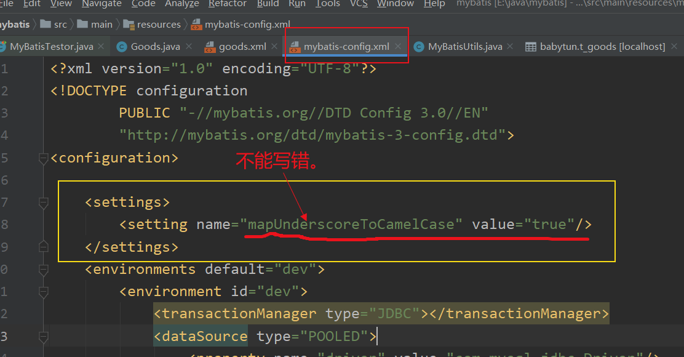
Task: Click mybatis root in the breadcrumb navigation
Action: click(x=14, y=25)
